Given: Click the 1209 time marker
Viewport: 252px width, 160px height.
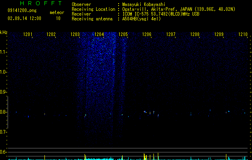Looking at the screenshot, I should coord(219,34).
